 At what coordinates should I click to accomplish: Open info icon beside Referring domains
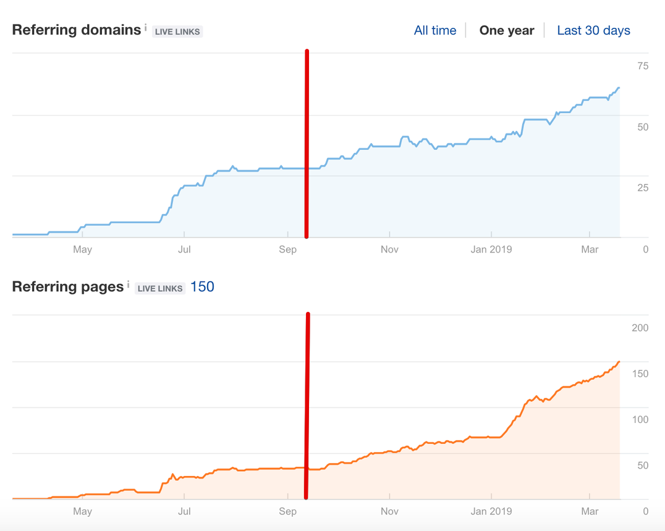coord(146,28)
